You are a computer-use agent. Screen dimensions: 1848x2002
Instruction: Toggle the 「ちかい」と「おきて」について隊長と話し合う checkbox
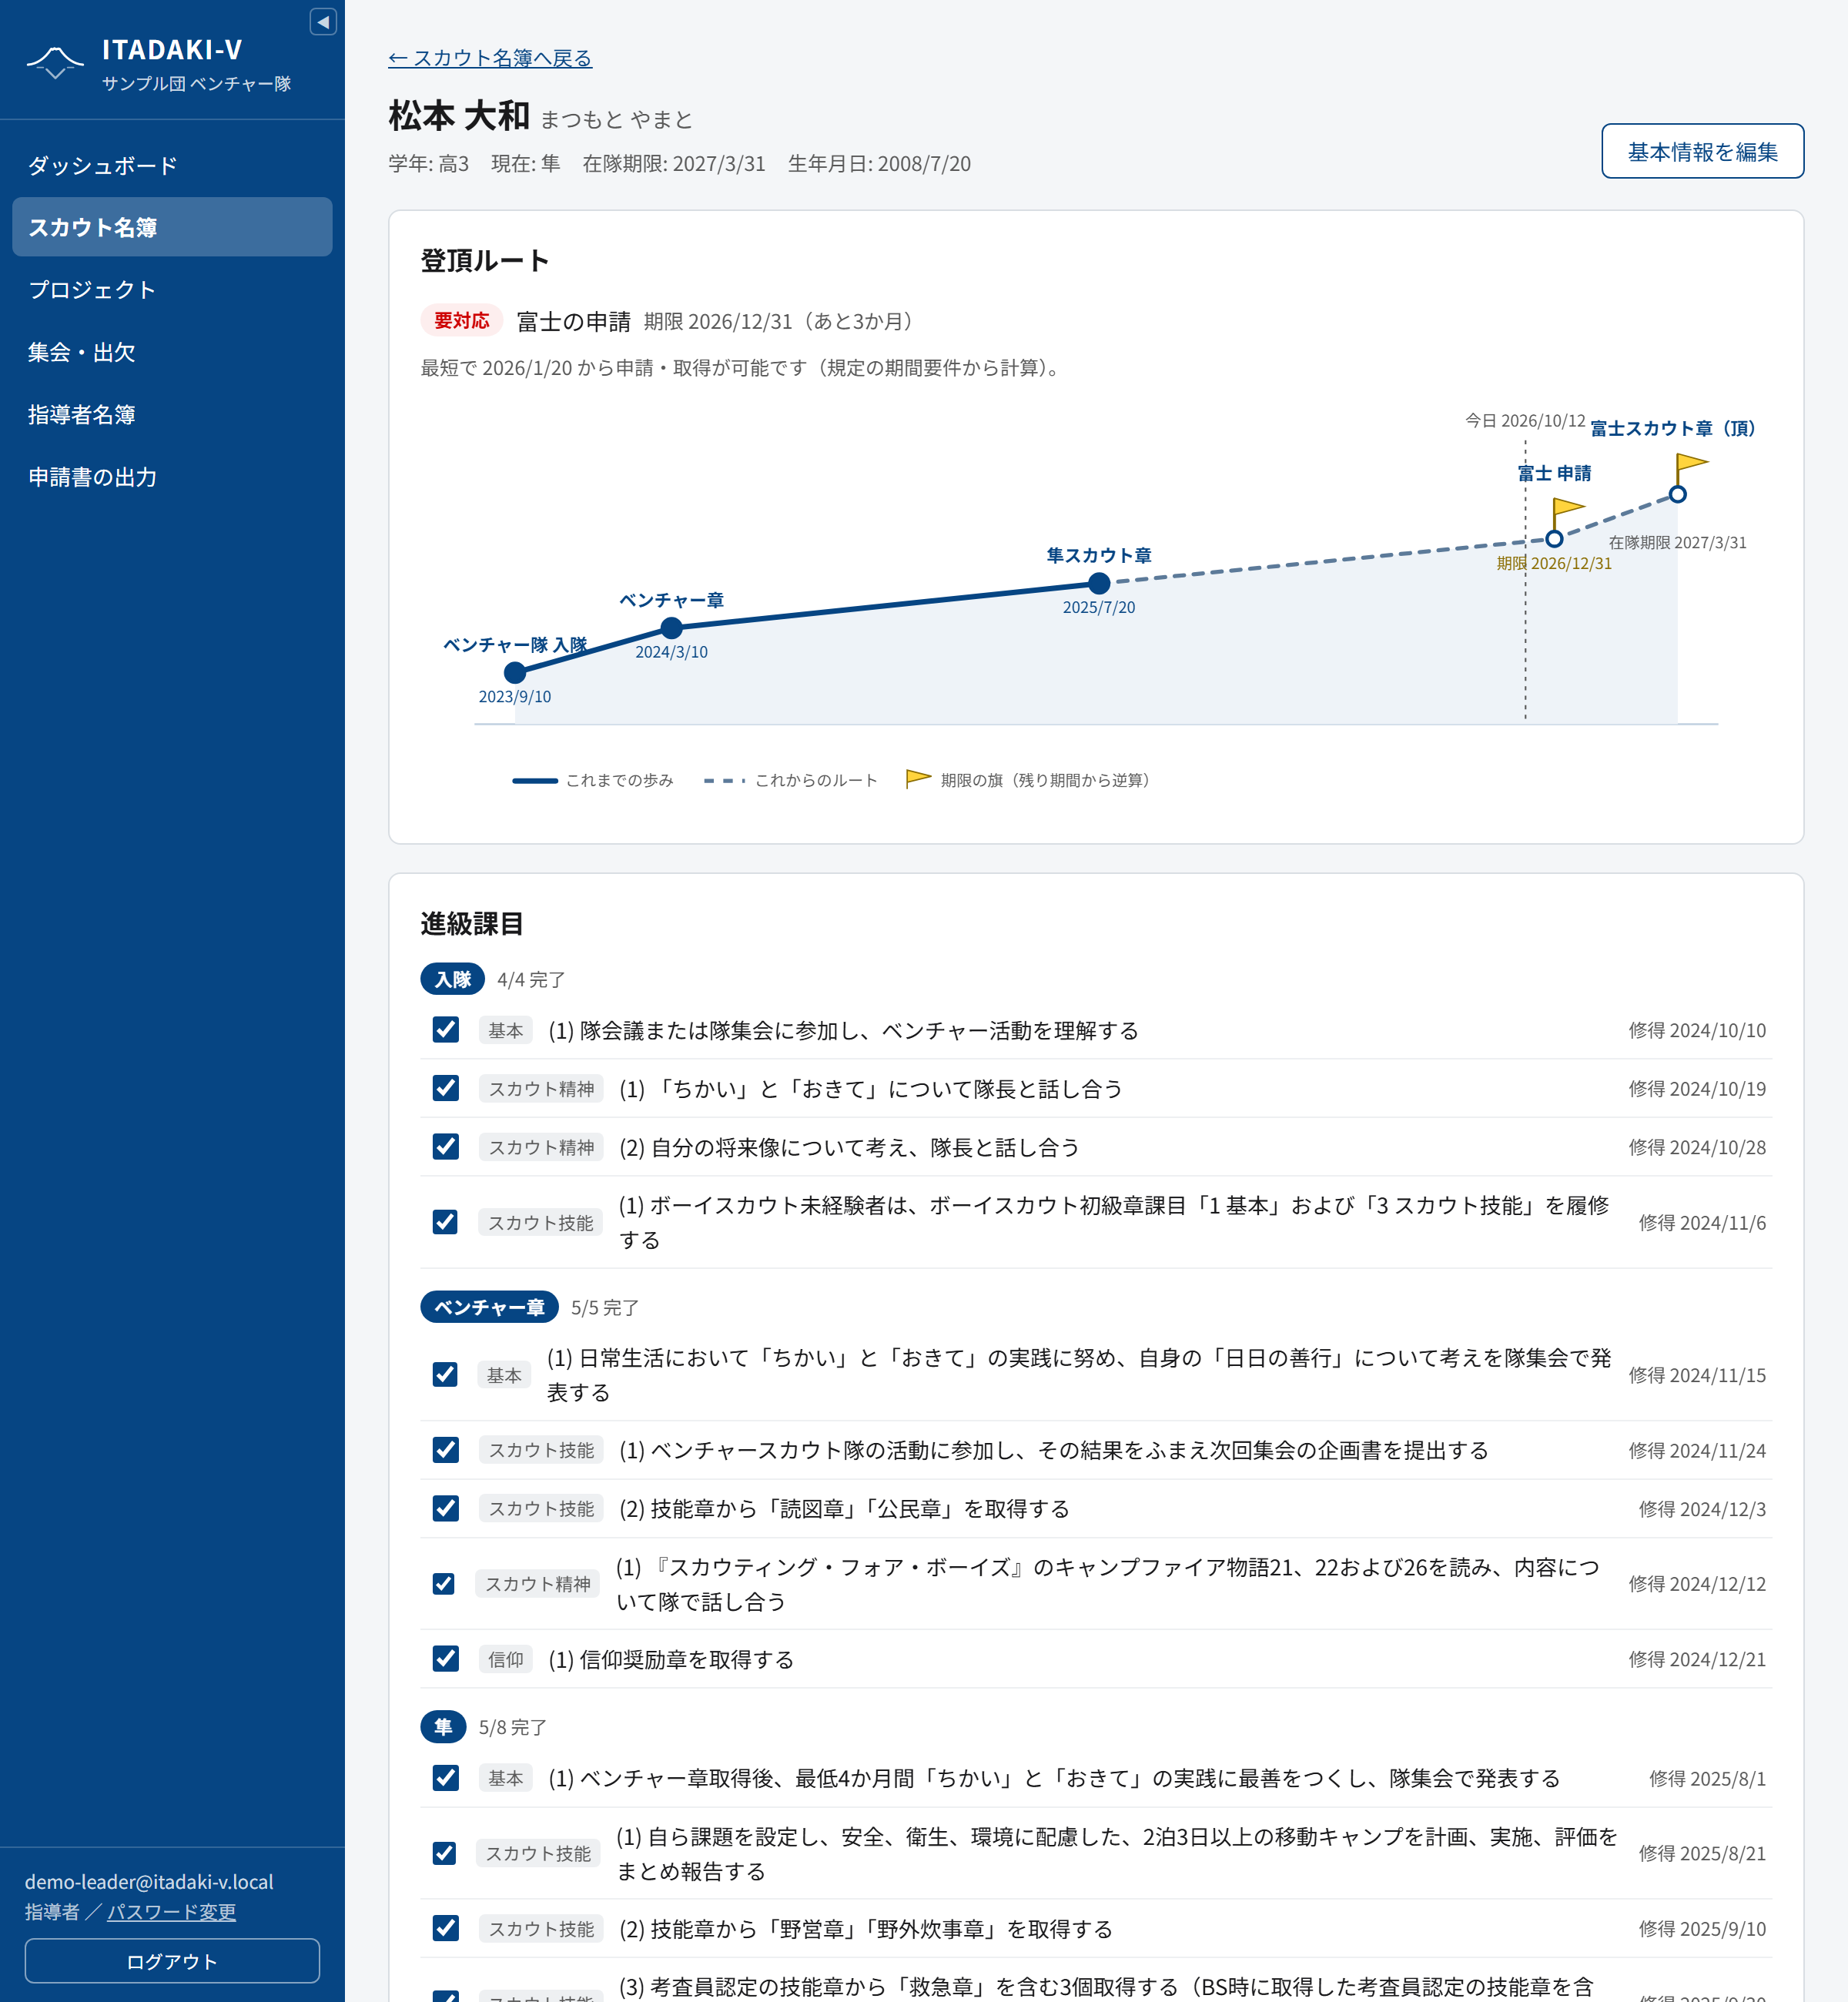pyautogui.click(x=446, y=1088)
